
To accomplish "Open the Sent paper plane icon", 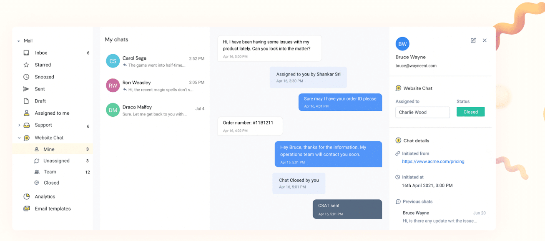I will [x=26, y=89].
